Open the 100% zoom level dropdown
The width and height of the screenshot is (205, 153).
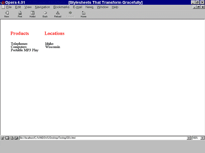pyautogui.click(x=202, y=138)
